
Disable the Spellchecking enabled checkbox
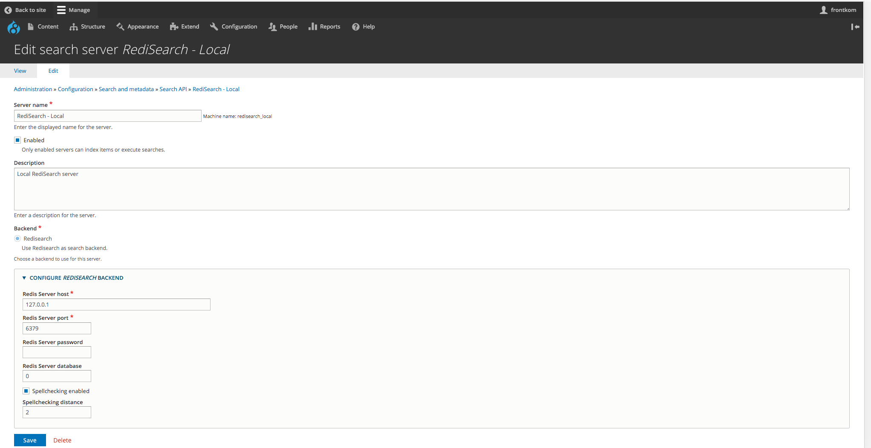[x=26, y=391]
